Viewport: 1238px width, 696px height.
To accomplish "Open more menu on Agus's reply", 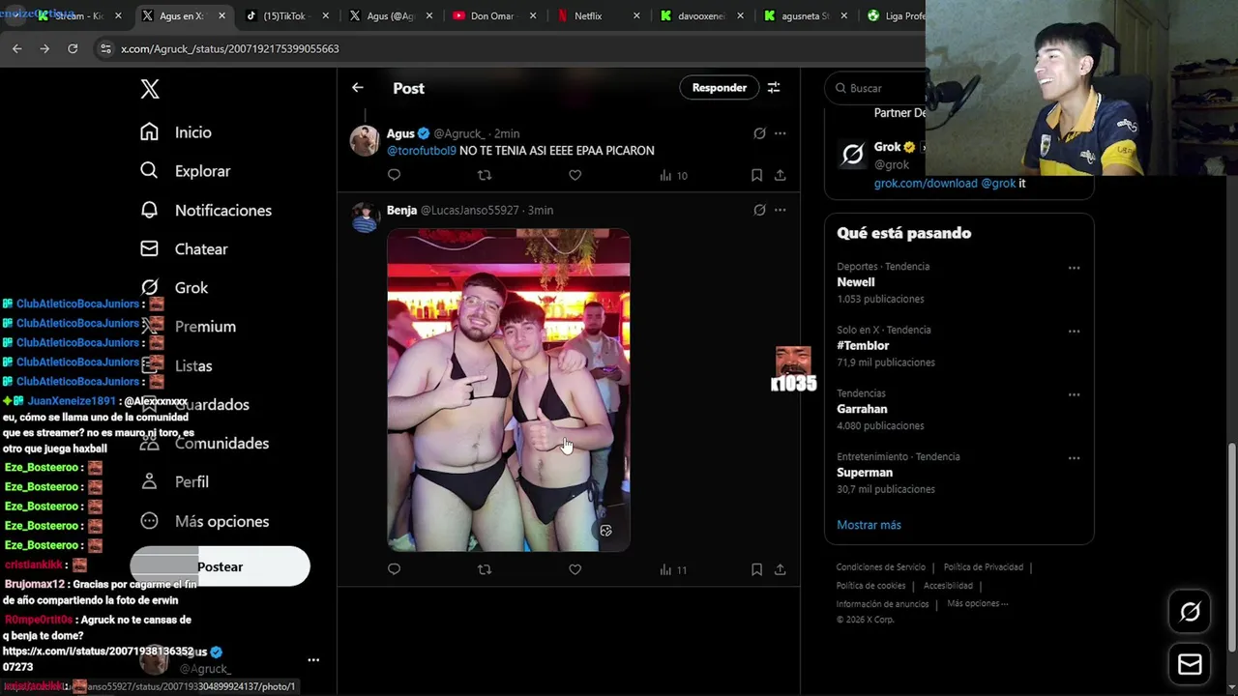I will point(781,133).
